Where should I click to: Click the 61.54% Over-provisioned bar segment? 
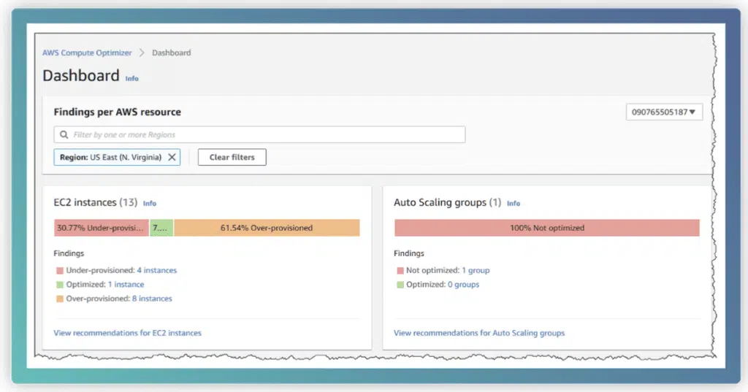click(267, 228)
